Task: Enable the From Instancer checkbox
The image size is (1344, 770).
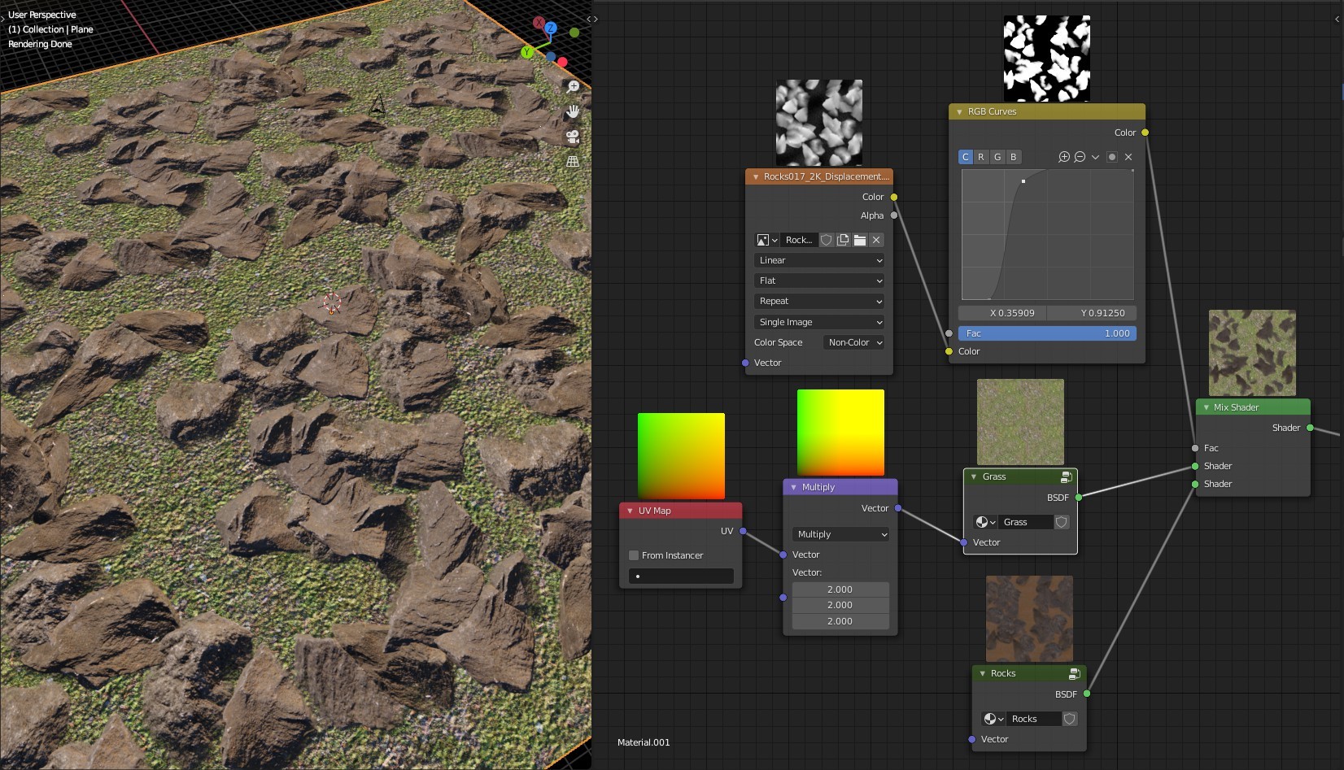Action: [634, 555]
